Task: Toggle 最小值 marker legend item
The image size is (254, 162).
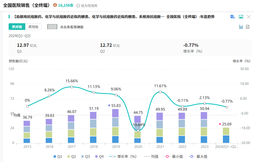Action: pos(174,156)
